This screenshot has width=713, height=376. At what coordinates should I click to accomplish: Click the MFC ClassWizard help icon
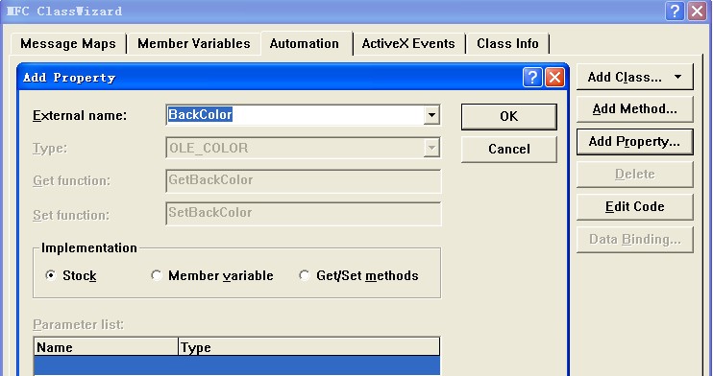click(x=675, y=11)
